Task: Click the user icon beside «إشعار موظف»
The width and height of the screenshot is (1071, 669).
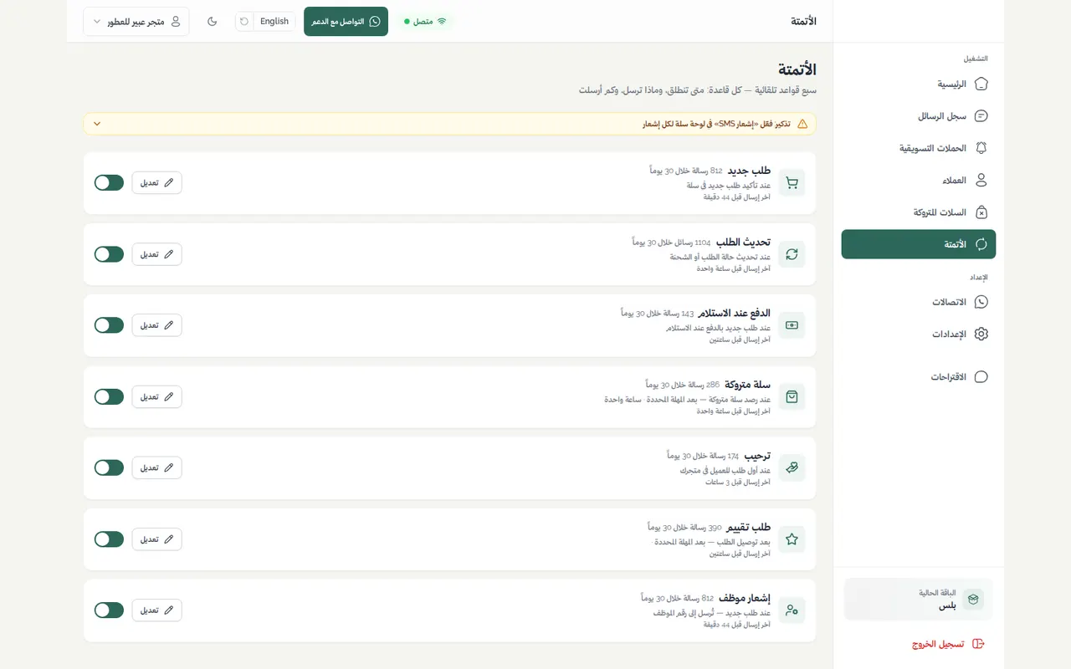Action: tap(792, 610)
